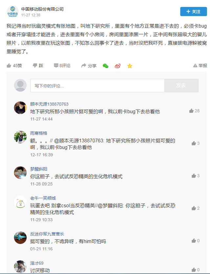Share to WeChat using the green icon
Viewport: 210px width, 274px height.
tap(105, 66)
